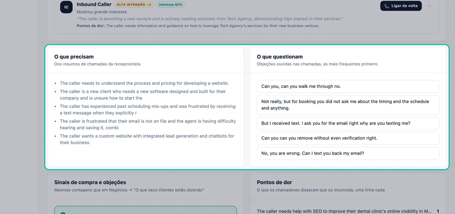Viewport: 455px width, 214px height.
Task: Click the Ligar de volta button
Action: 401,6
